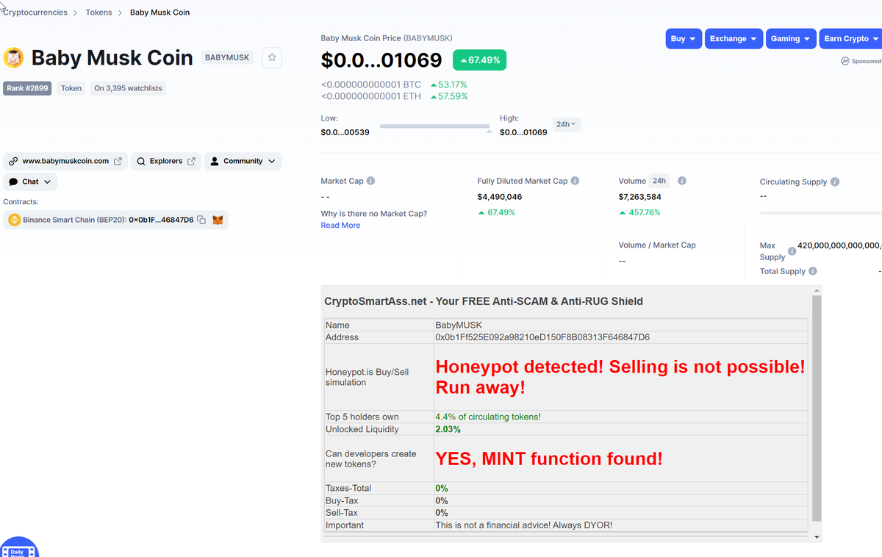Screen dimensions: 882x557
Task: Open the Buy dropdown
Action: [684, 39]
